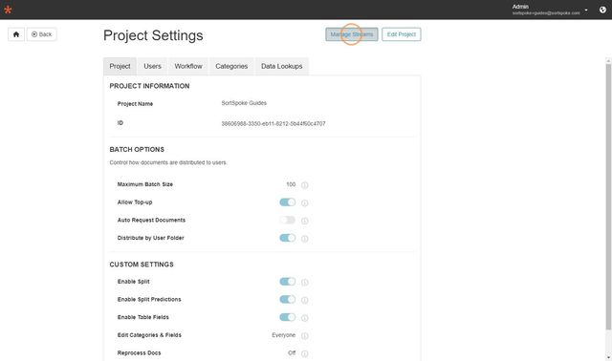
Task: Show info icon for Auto Request Documents
Action: [x=305, y=221]
